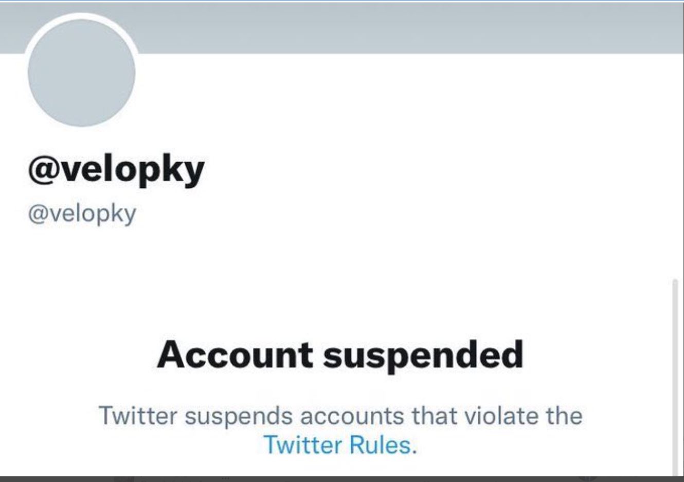Click the blue Twitter Rules text

pyautogui.click(x=337, y=443)
